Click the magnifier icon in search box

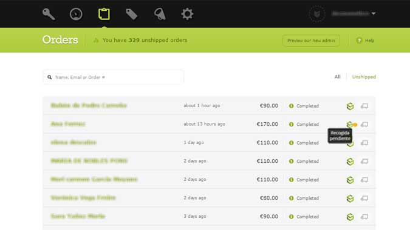click(49, 77)
